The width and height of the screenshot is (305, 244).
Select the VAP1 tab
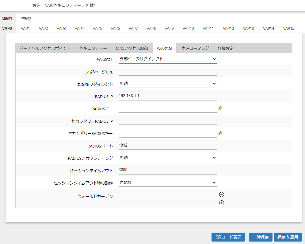pyautogui.click(x=25, y=29)
